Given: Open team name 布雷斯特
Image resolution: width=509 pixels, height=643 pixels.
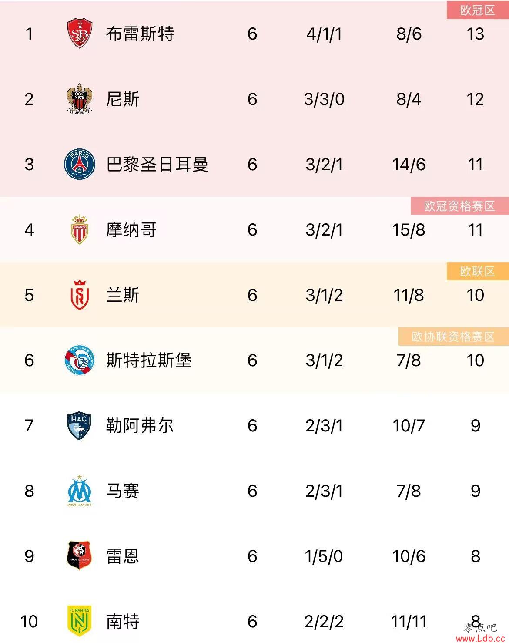Looking at the screenshot, I should coord(140,34).
